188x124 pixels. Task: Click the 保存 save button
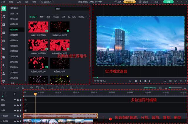pyautogui.click(x=156, y=2)
